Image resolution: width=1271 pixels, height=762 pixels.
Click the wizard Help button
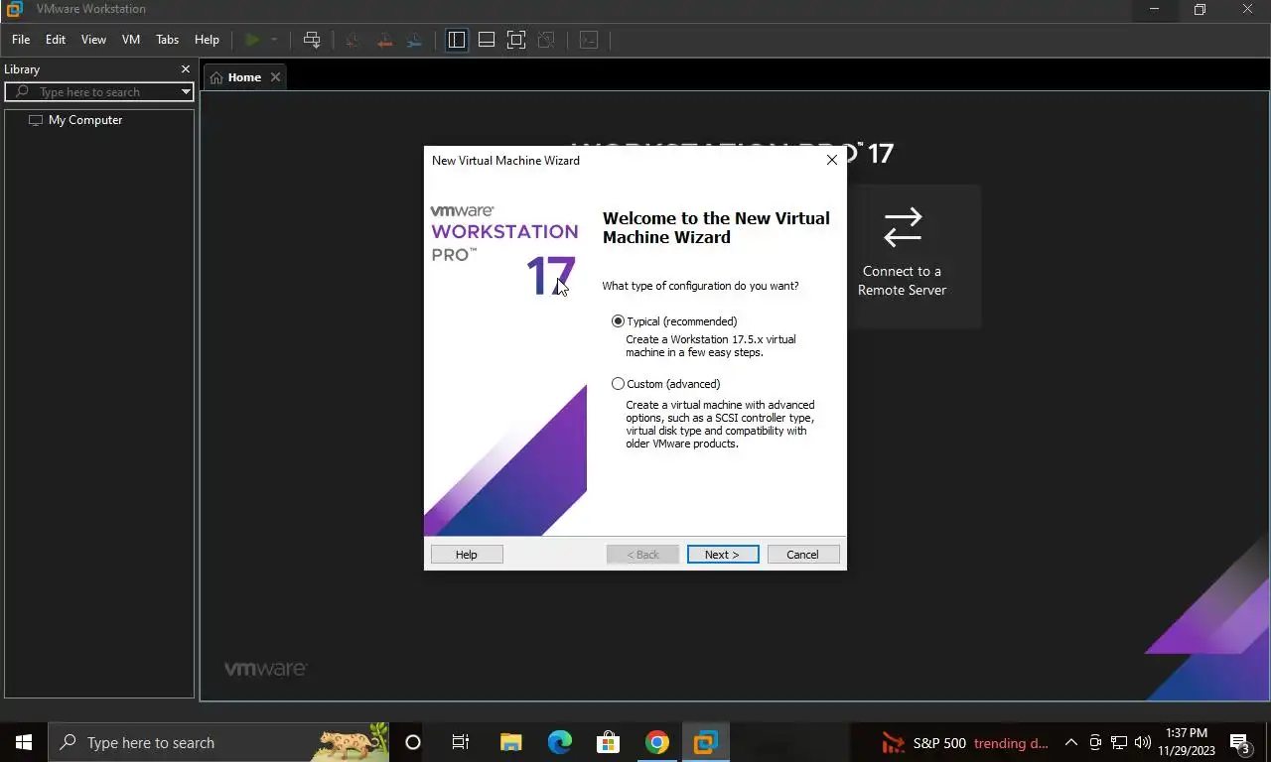point(467,555)
